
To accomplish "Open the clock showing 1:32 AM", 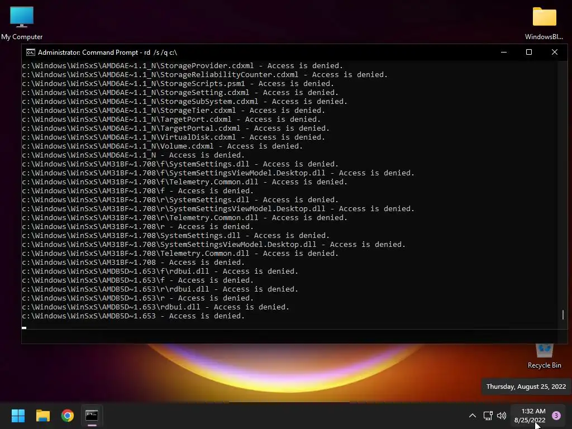I will (x=530, y=416).
